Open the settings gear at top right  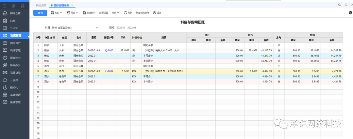click(350, 13)
